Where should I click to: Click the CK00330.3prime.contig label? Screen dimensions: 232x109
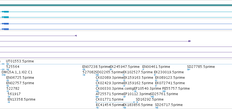(115, 89)
